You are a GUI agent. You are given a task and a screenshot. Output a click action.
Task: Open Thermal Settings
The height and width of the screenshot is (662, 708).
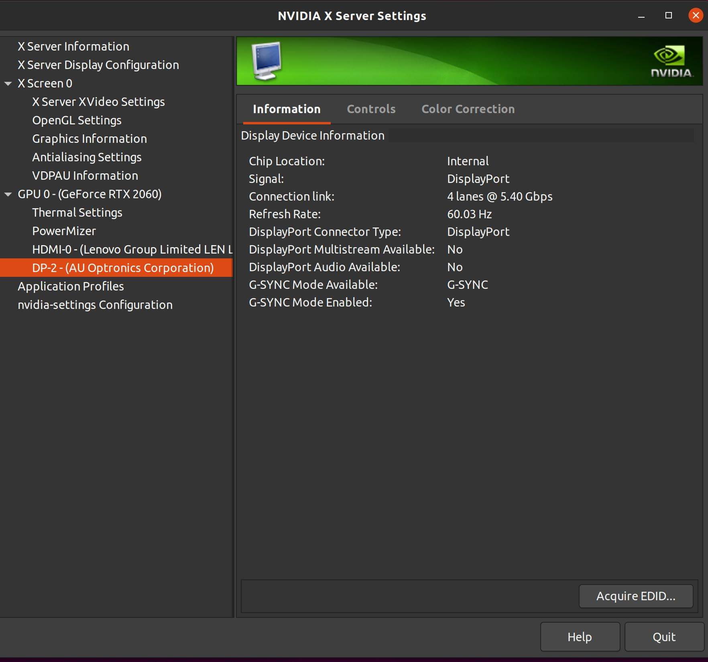click(x=77, y=213)
